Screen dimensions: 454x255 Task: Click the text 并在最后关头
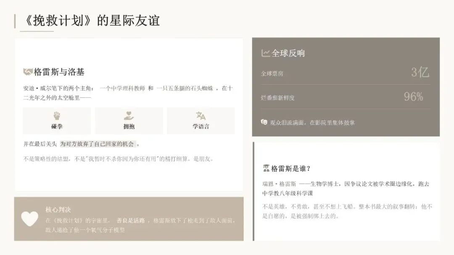click(x=40, y=144)
